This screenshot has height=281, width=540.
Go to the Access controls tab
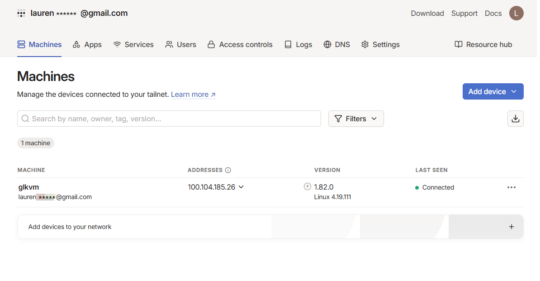[240, 44]
